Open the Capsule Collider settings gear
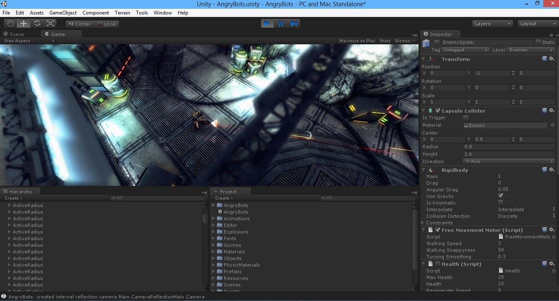The image size is (559, 301). (551, 111)
